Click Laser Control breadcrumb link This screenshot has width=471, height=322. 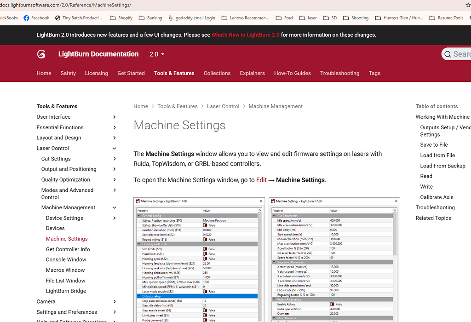(x=223, y=106)
